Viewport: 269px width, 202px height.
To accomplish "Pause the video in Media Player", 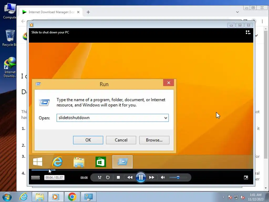I will pyautogui.click(x=141, y=178).
